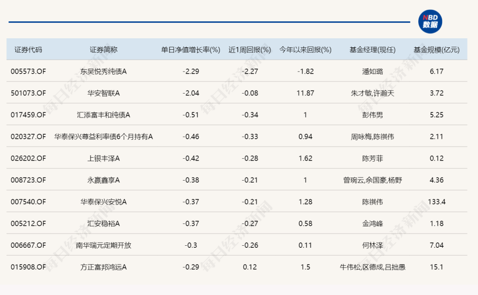Select the 11.87 return value of 华安智联A
This screenshot has height=295, width=478.
305,93
